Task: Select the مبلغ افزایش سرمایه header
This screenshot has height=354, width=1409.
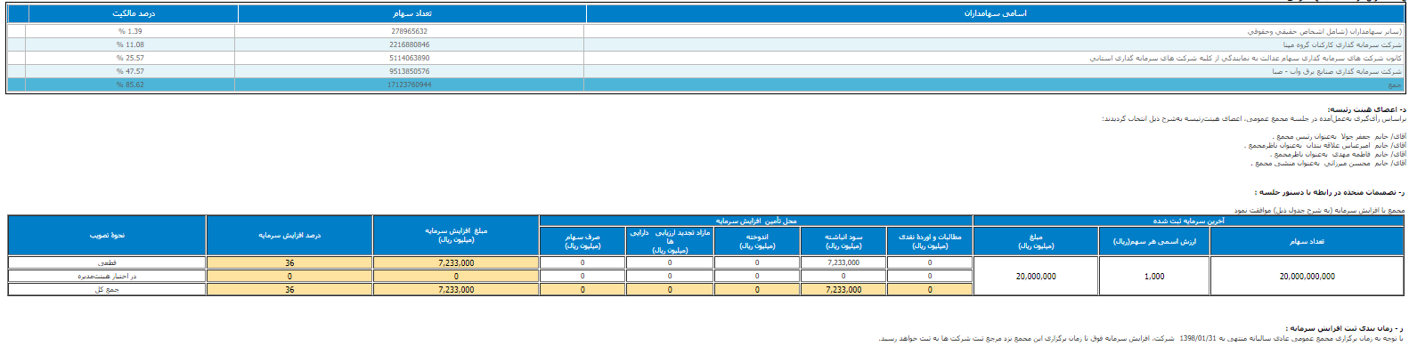Action: pyautogui.click(x=456, y=236)
